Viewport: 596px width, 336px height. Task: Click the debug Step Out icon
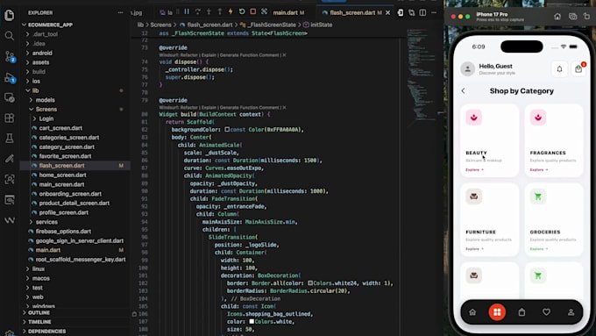[x=220, y=12]
